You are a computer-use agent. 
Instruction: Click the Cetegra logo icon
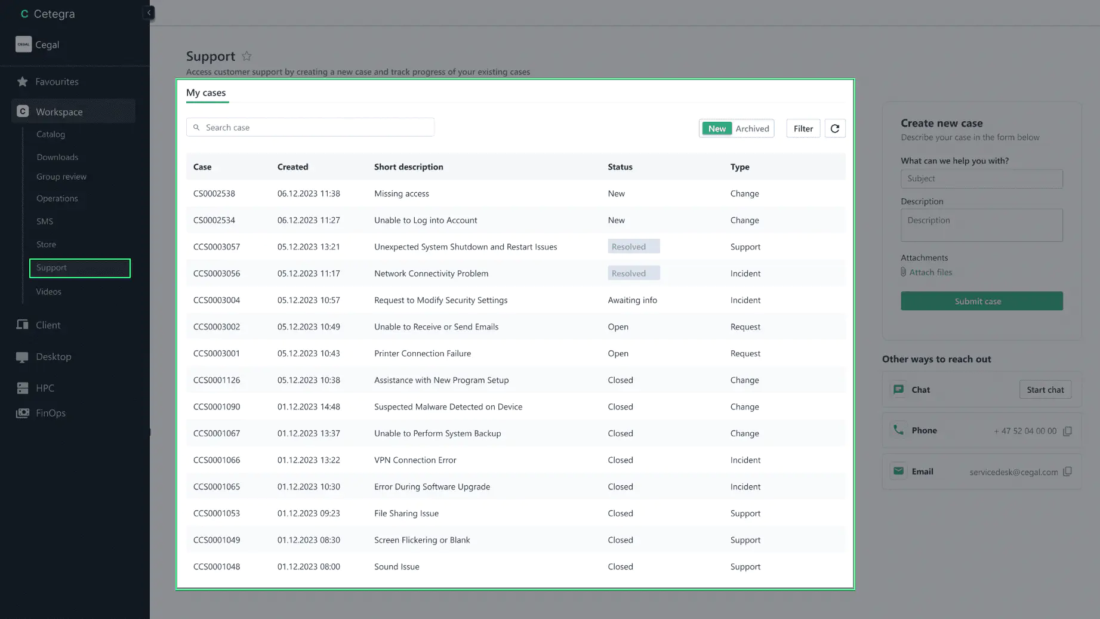click(x=24, y=14)
